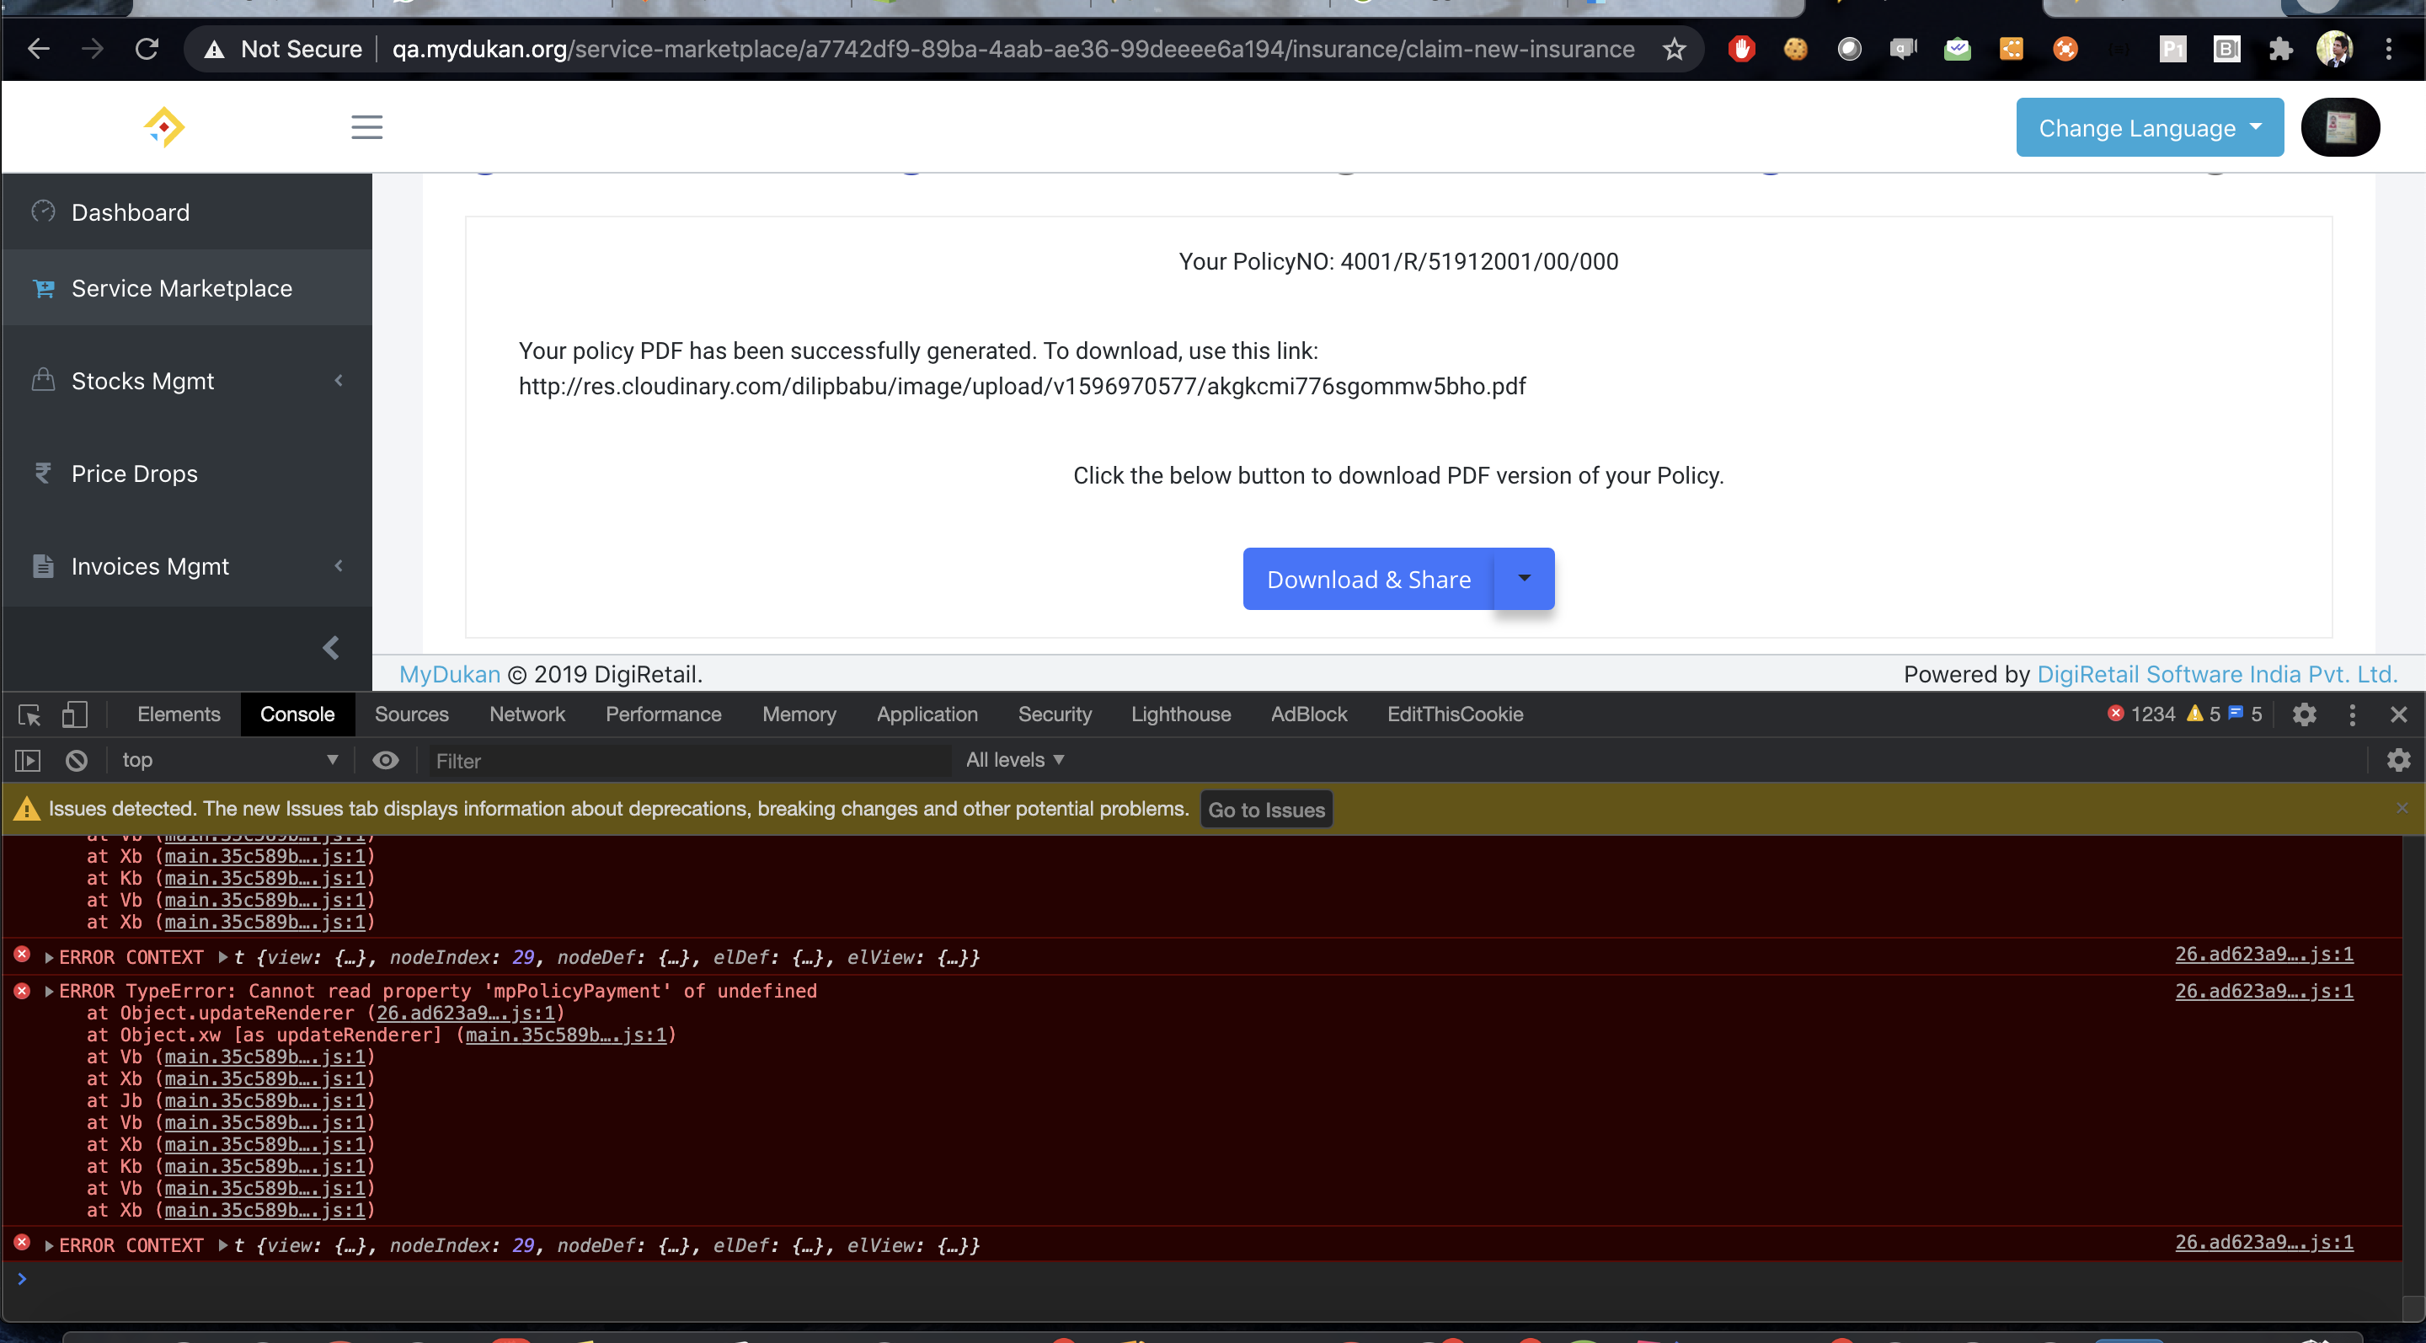Screen dimensions: 2426x1343
Task: Open the DevTools settings gear
Action: (2304, 714)
